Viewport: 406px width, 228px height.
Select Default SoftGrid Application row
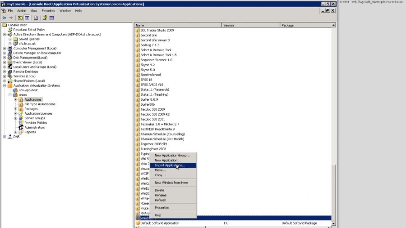[x=233, y=223]
